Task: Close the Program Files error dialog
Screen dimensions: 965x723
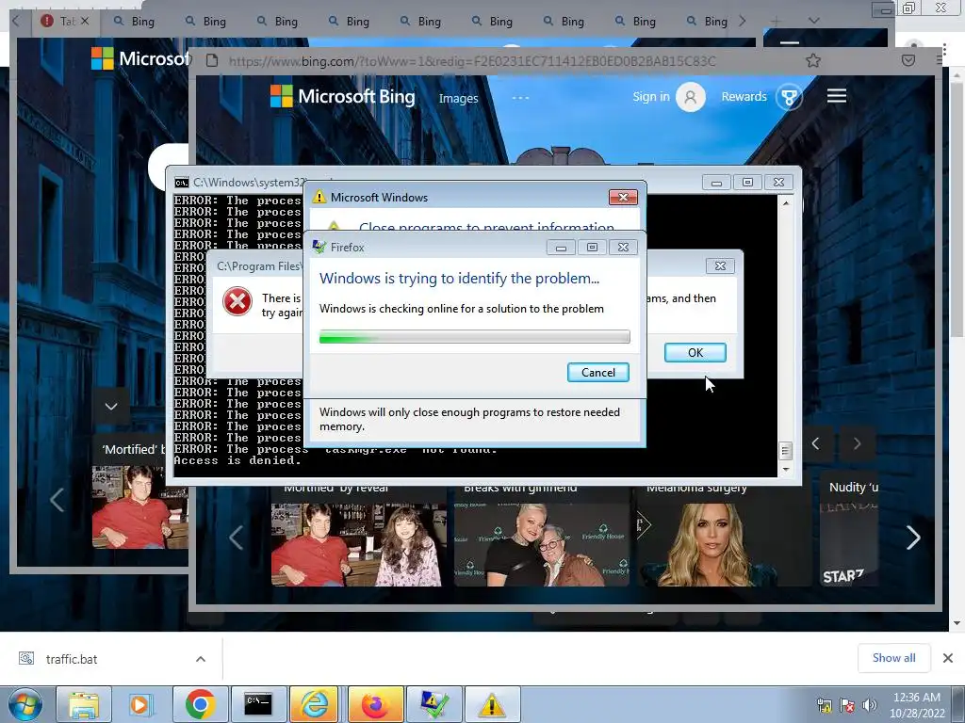Action: 720,265
